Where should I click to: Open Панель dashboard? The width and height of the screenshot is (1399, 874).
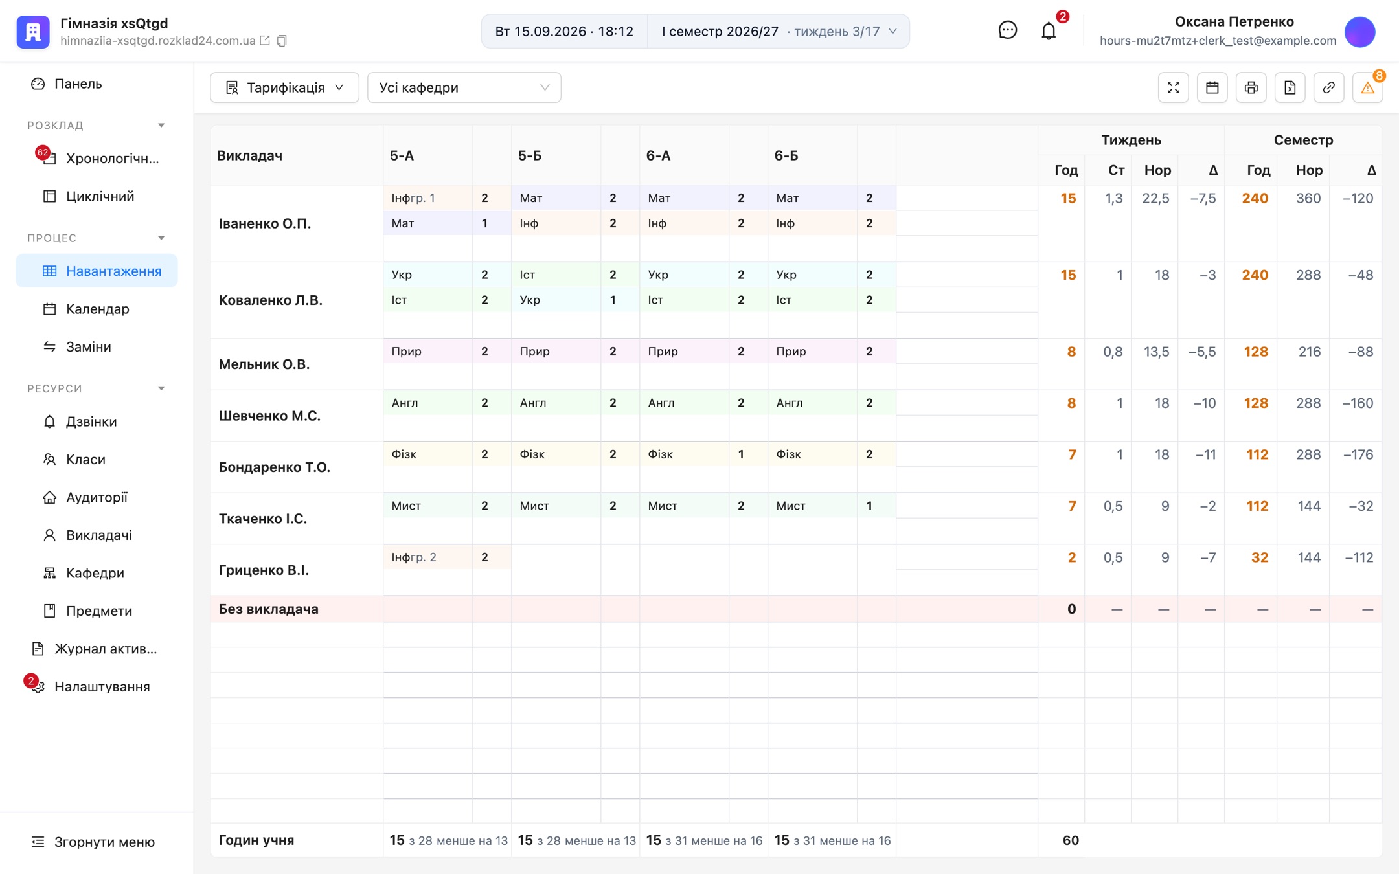pyautogui.click(x=97, y=84)
